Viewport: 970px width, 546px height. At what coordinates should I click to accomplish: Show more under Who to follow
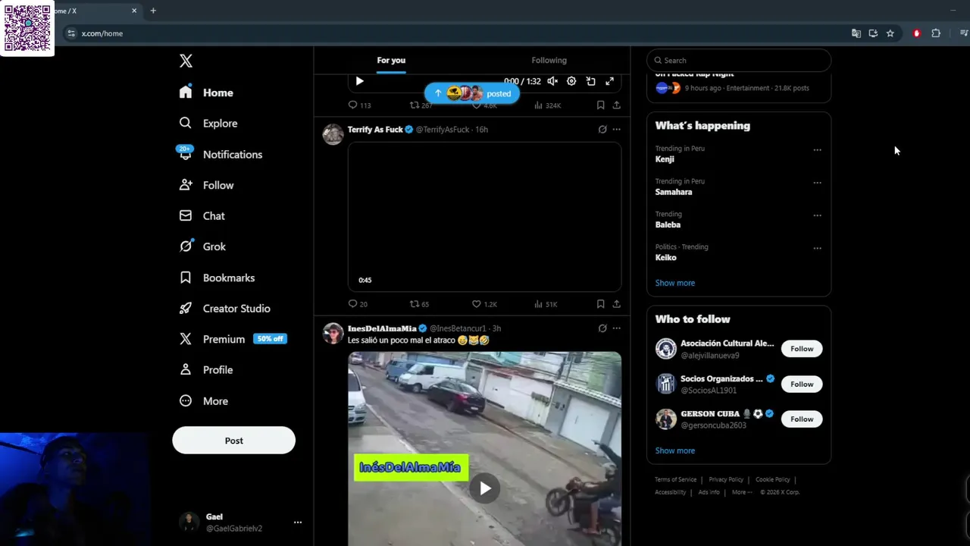point(674,450)
